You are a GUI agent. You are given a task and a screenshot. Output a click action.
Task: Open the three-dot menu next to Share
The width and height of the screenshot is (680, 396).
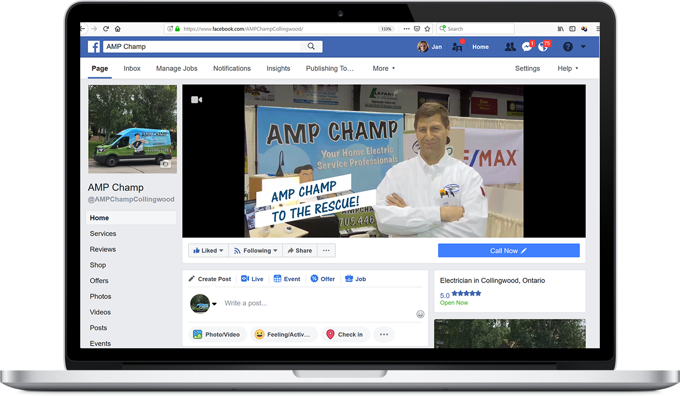point(326,251)
